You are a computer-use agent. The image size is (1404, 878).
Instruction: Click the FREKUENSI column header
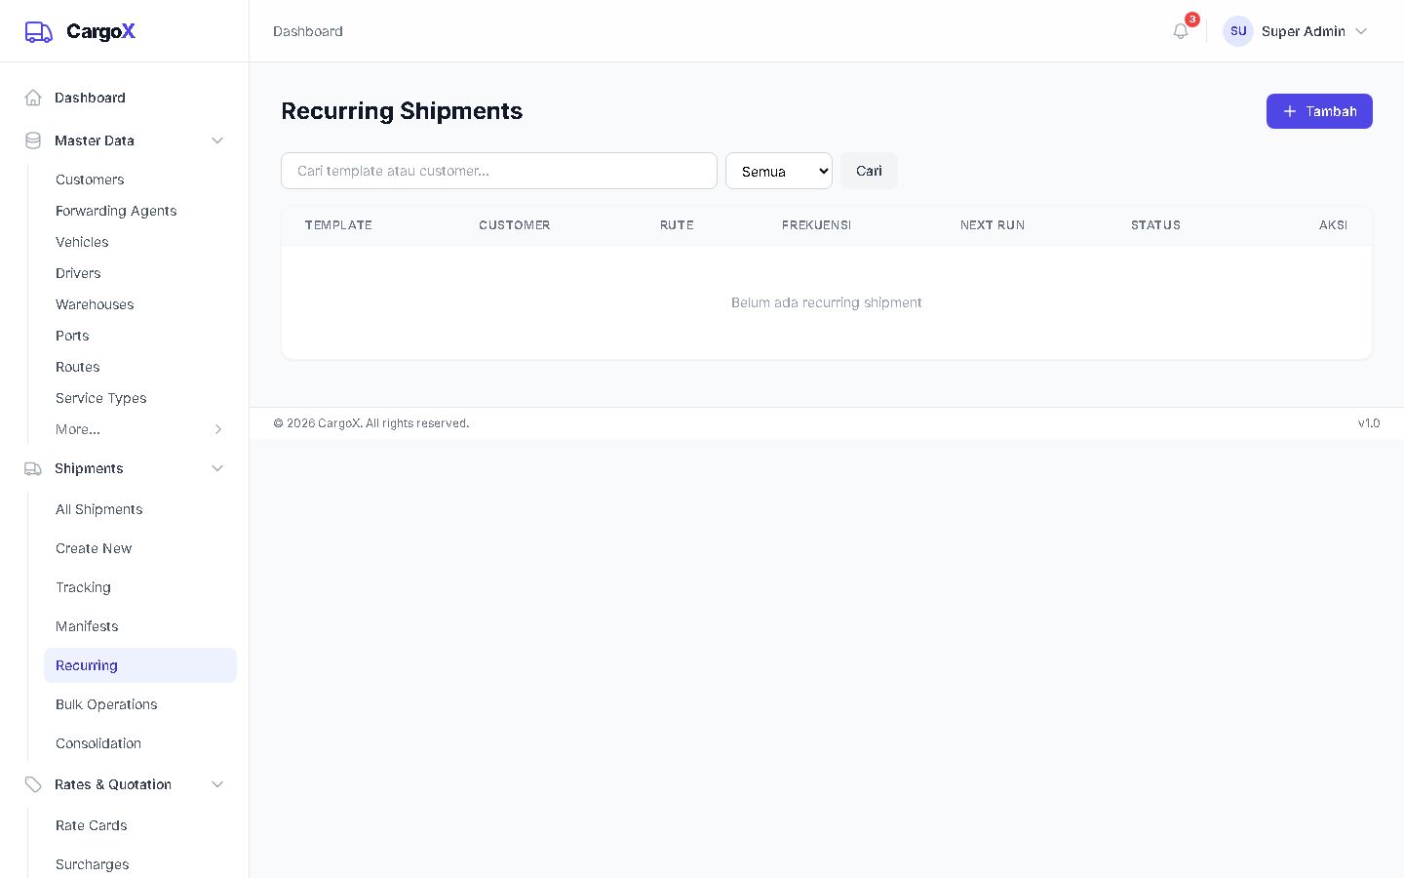[816, 225]
